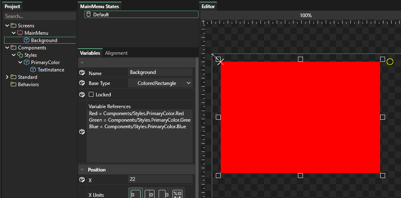
Task: Click the MainMenu screen icon
Action: (x=20, y=33)
